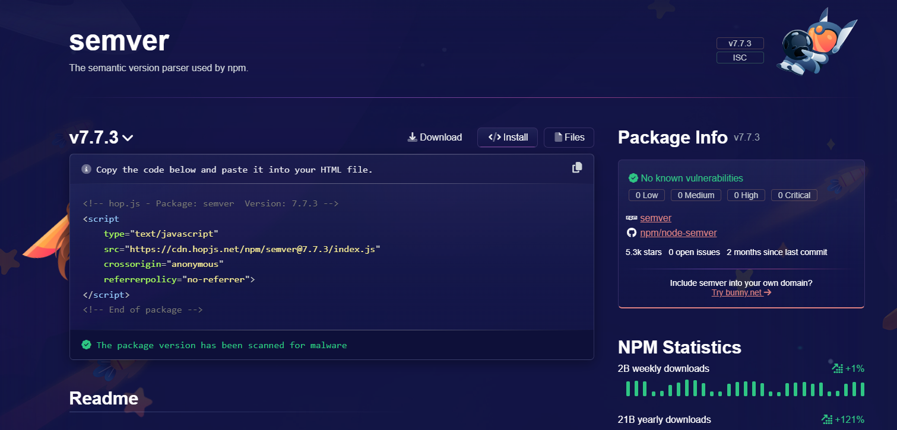Follow the Try bunny.net link

(741, 292)
